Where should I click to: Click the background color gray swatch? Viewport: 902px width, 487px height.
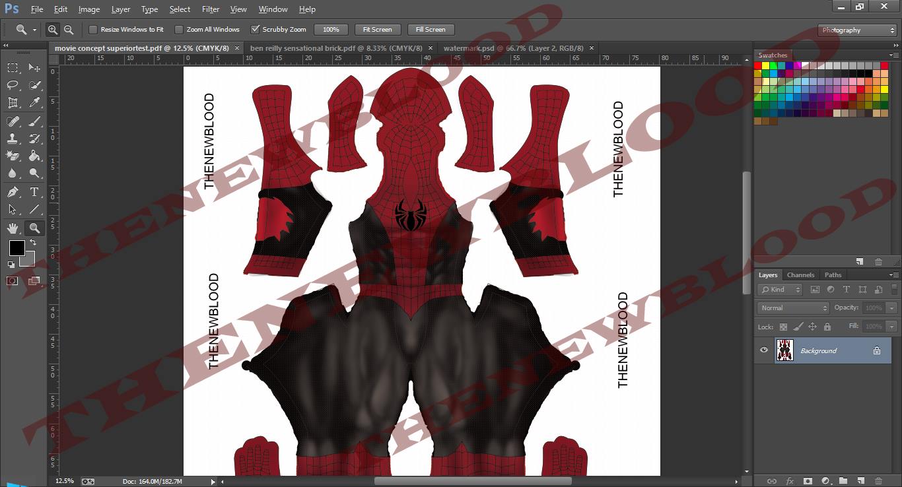point(29,261)
